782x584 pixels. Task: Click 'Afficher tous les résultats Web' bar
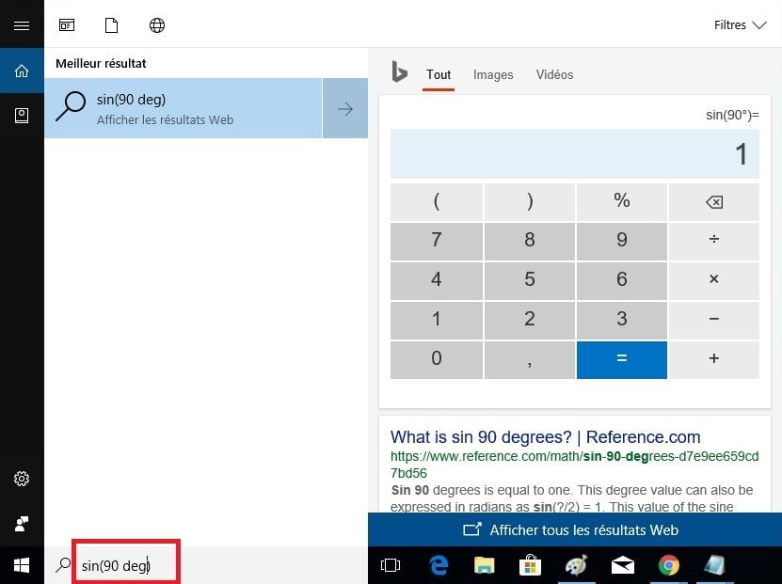(x=575, y=529)
